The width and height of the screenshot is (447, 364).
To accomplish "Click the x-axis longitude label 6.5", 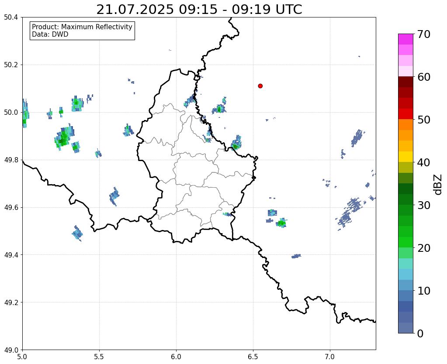I will click(x=253, y=357).
